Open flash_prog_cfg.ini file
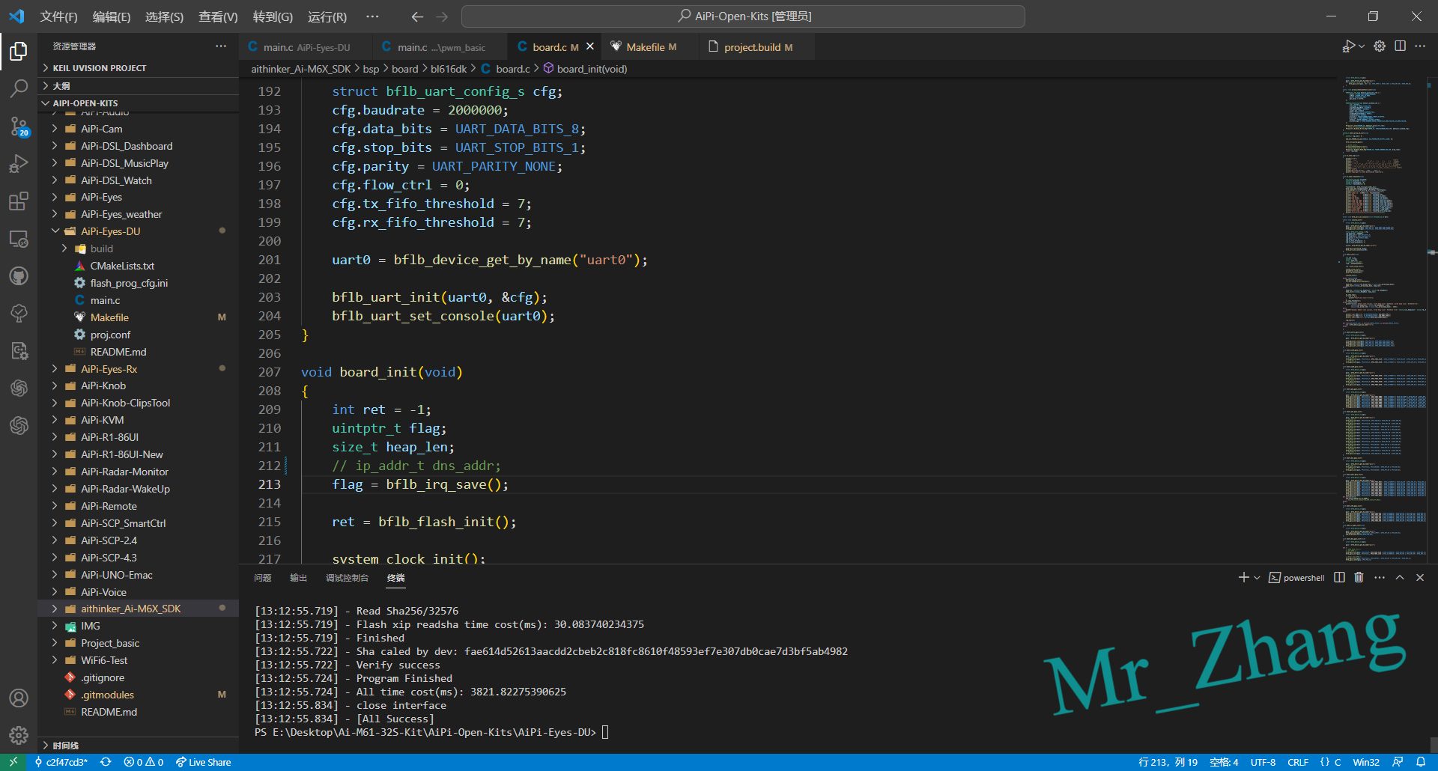The height and width of the screenshot is (771, 1438). (x=129, y=283)
